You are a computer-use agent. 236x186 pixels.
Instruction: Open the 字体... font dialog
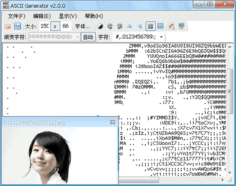pos(83,26)
